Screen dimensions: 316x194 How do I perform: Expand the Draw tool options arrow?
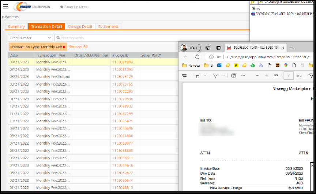click(x=205, y=76)
